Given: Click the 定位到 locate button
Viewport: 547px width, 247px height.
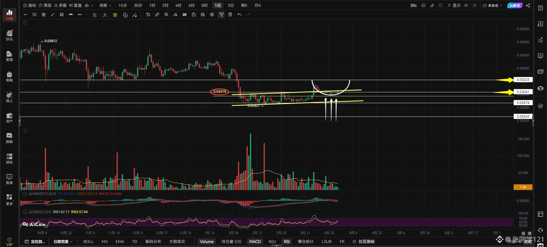Looking at the screenshot, I should click(x=35, y=242).
